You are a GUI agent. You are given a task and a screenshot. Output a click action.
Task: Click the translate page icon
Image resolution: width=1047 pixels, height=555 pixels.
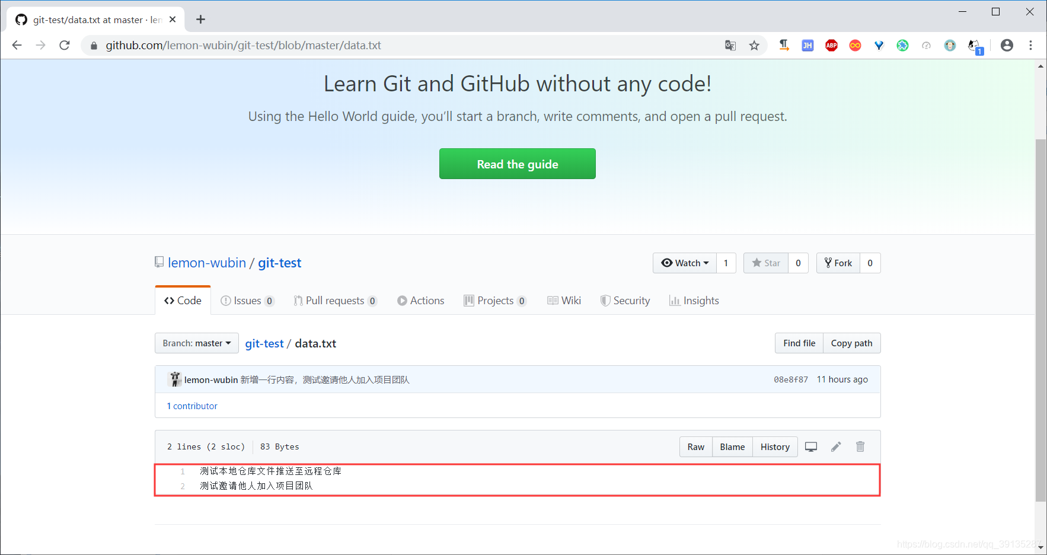pyautogui.click(x=730, y=46)
